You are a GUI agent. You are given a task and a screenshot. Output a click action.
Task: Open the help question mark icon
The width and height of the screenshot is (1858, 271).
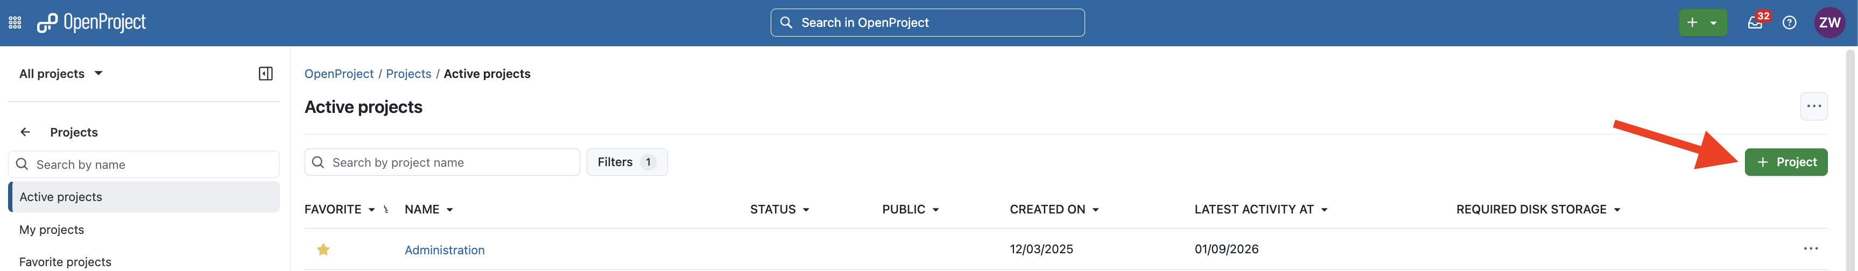[x=1790, y=23]
